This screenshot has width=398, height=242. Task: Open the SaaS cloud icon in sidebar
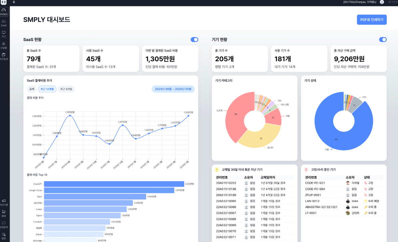pyautogui.click(x=4, y=23)
